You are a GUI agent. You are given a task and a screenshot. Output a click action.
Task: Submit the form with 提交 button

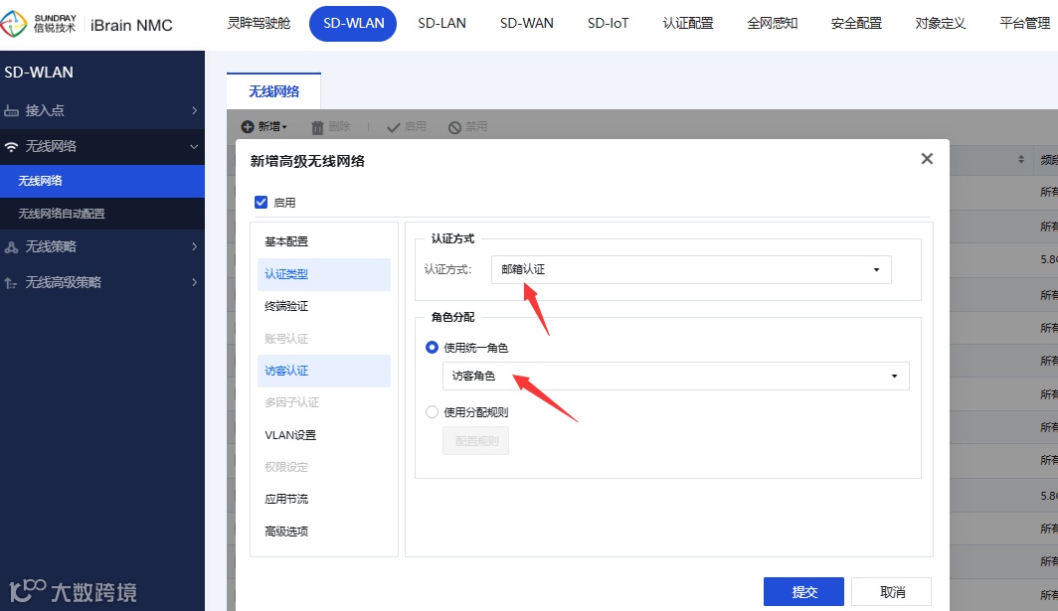pyautogui.click(x=803, y=591)
